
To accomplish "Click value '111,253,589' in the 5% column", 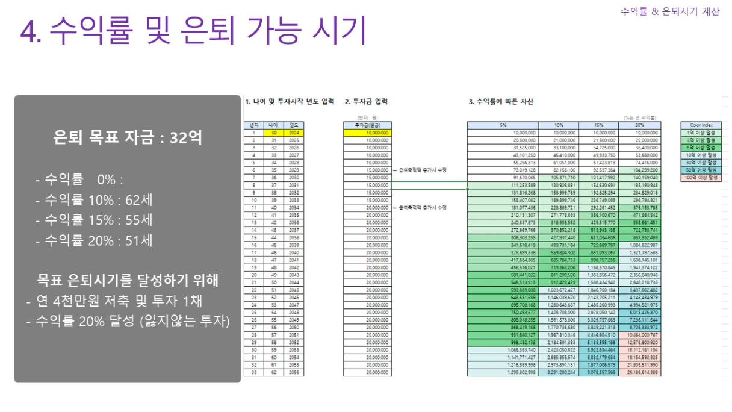I will (503, 185).
